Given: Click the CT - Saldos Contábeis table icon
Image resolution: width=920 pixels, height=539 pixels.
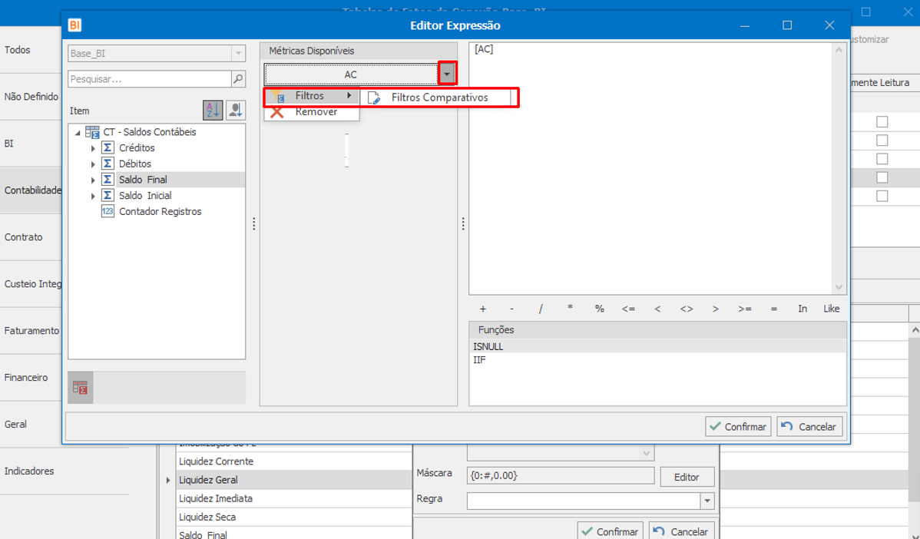Looking at the screenshot, I should point(92,132).
